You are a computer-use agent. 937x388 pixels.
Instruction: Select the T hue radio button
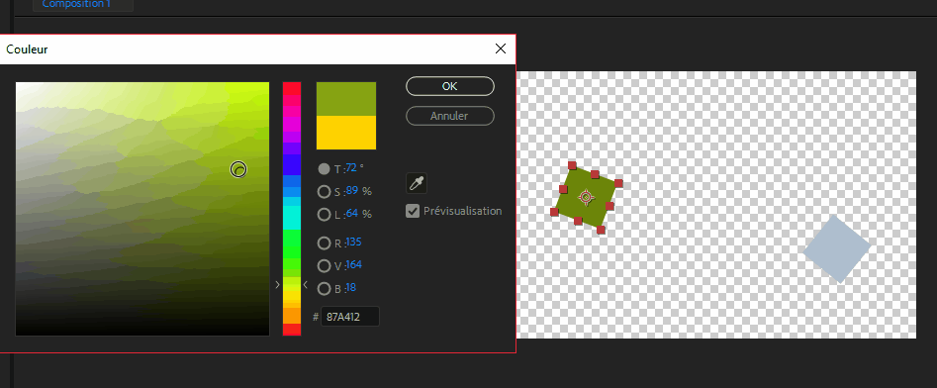(x=324, y=169)
